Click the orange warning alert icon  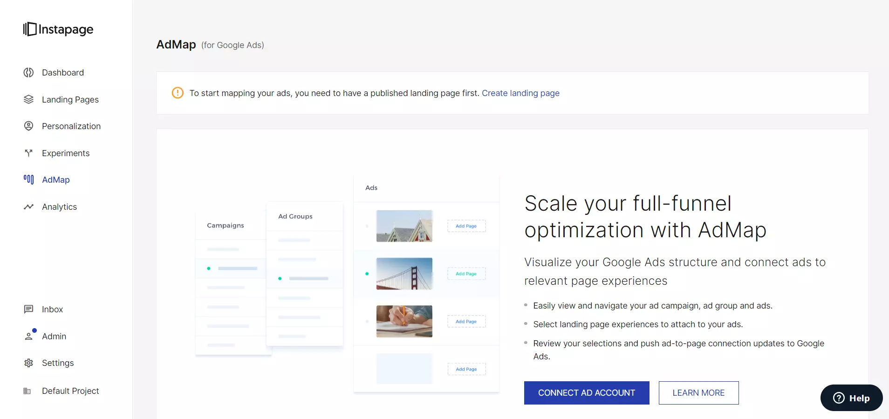coord(178,93)
